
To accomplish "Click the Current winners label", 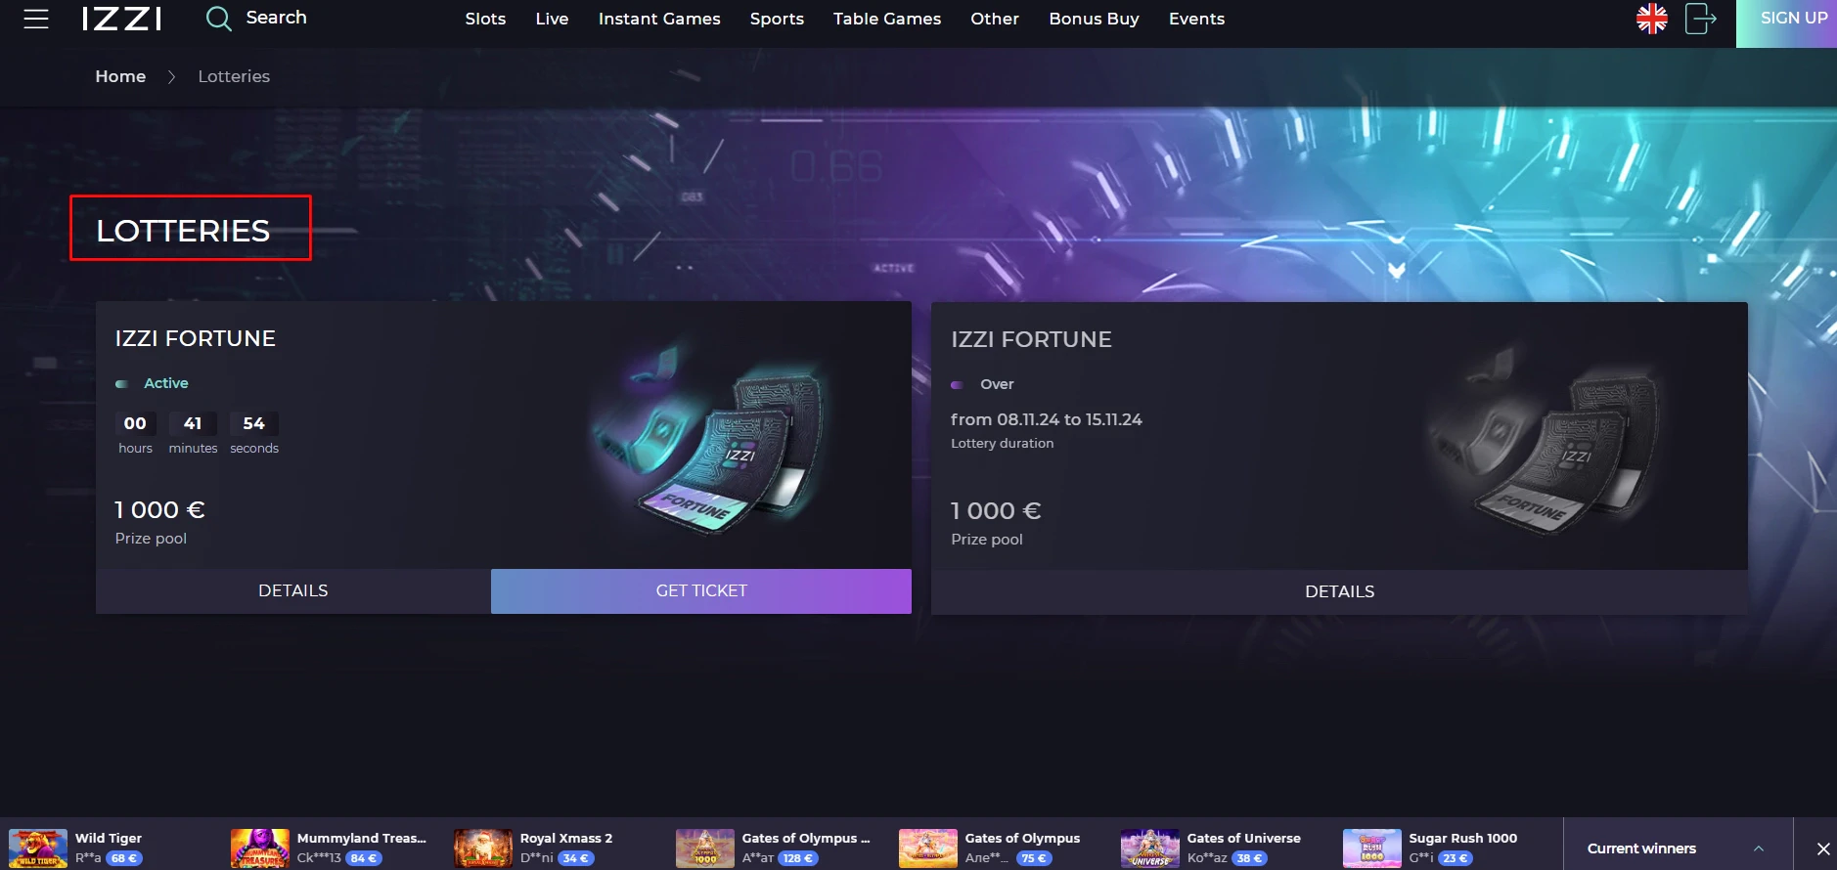I will [1641, 848].
